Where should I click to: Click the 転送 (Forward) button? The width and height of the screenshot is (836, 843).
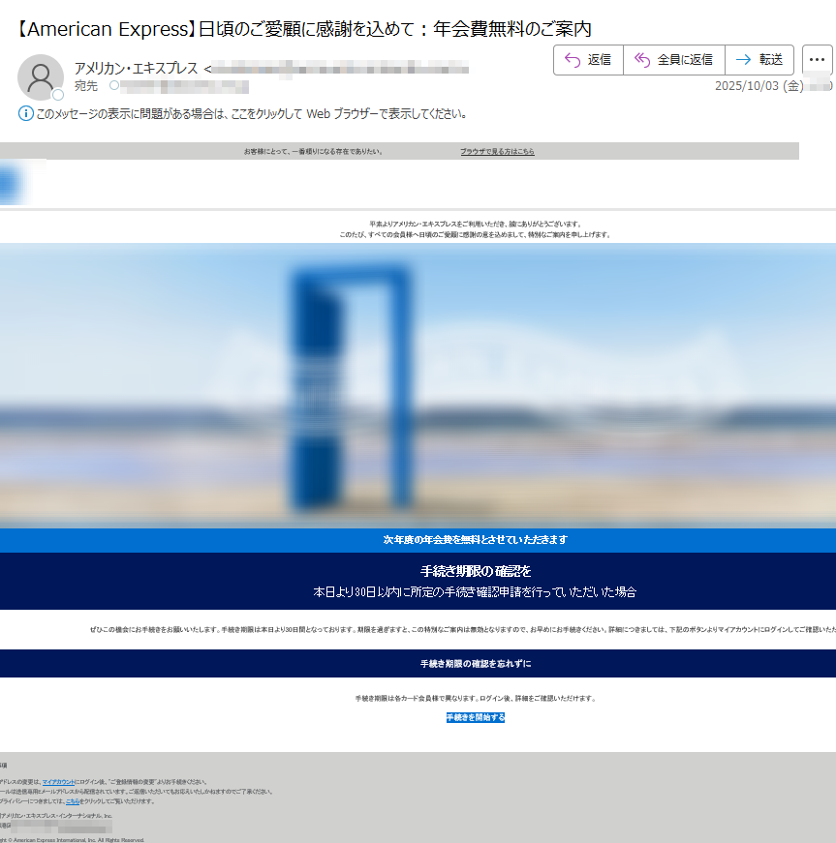(x=759, y=60)
